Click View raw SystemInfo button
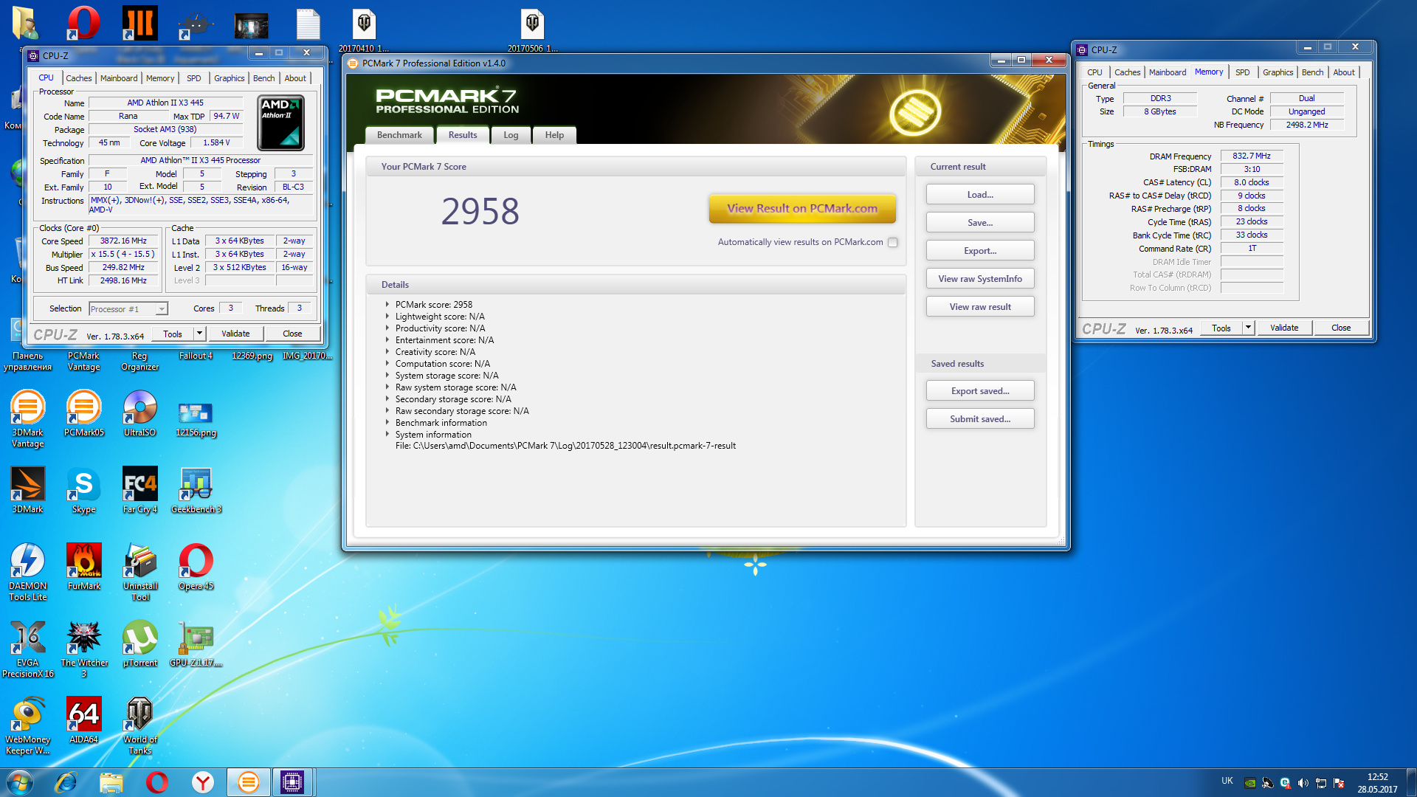 (x=980, y=279)
